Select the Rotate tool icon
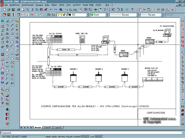Image resolution: width=185 pixels, height=138 pixels. click(7, 46)
